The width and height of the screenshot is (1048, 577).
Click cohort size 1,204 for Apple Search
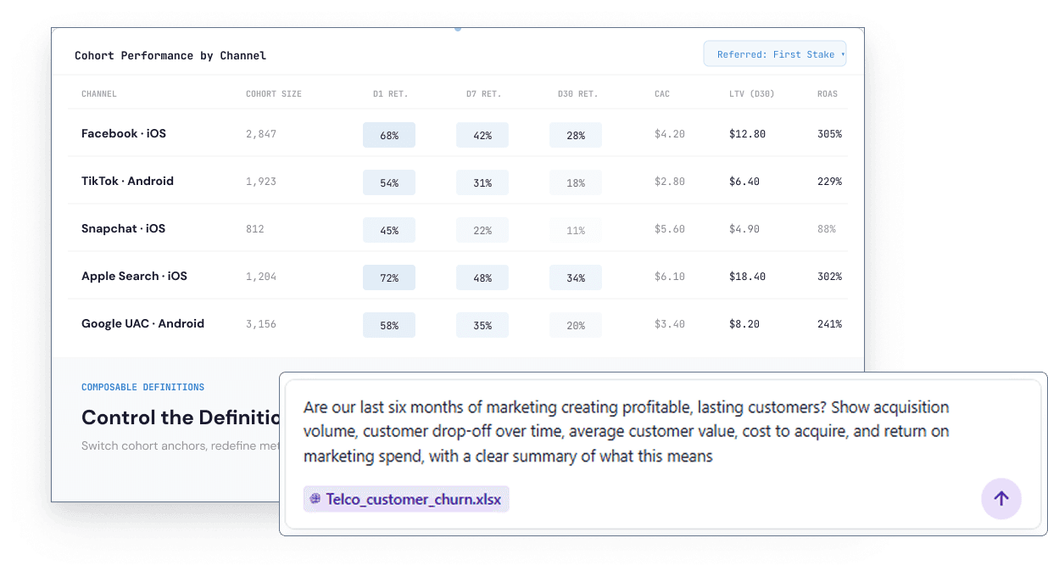click(261, 277)
